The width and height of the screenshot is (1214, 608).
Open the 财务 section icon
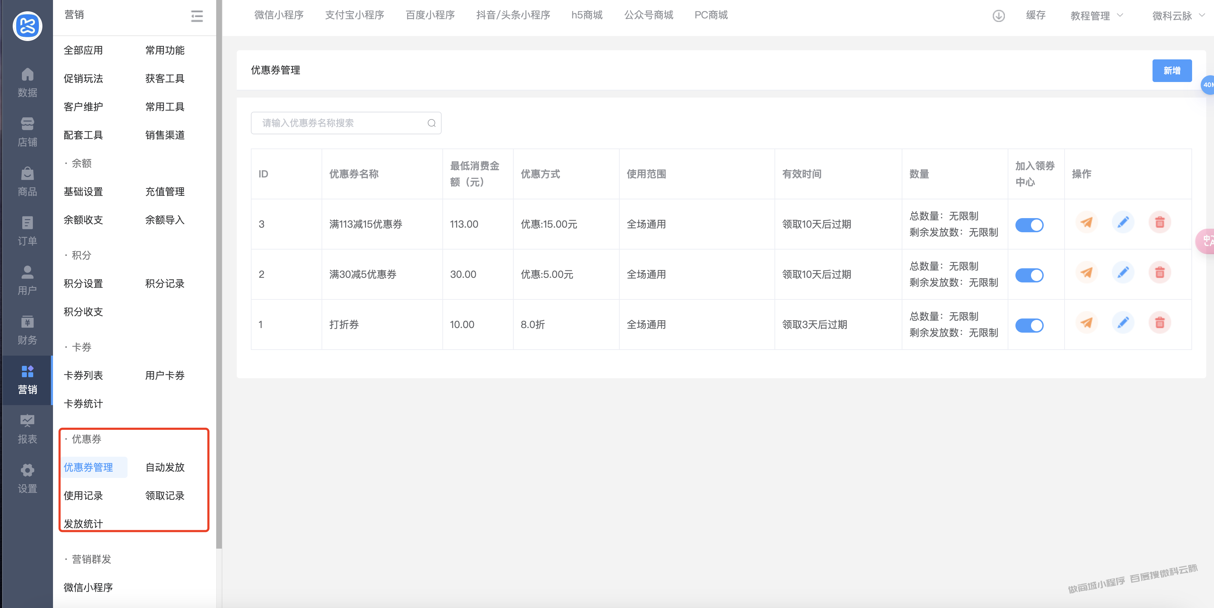(27, 322)
